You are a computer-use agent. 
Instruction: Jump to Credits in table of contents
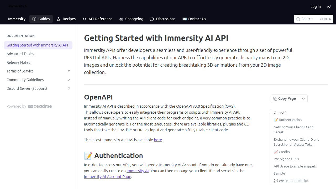click(282, 152)
